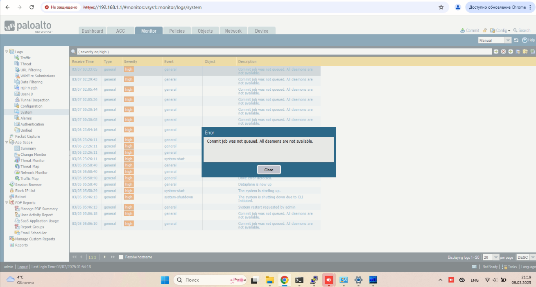The width and height of the screenshot is (536, 287).
Task: Click the Chrome icon in the taskbar
Action: (x=284, y=280)
